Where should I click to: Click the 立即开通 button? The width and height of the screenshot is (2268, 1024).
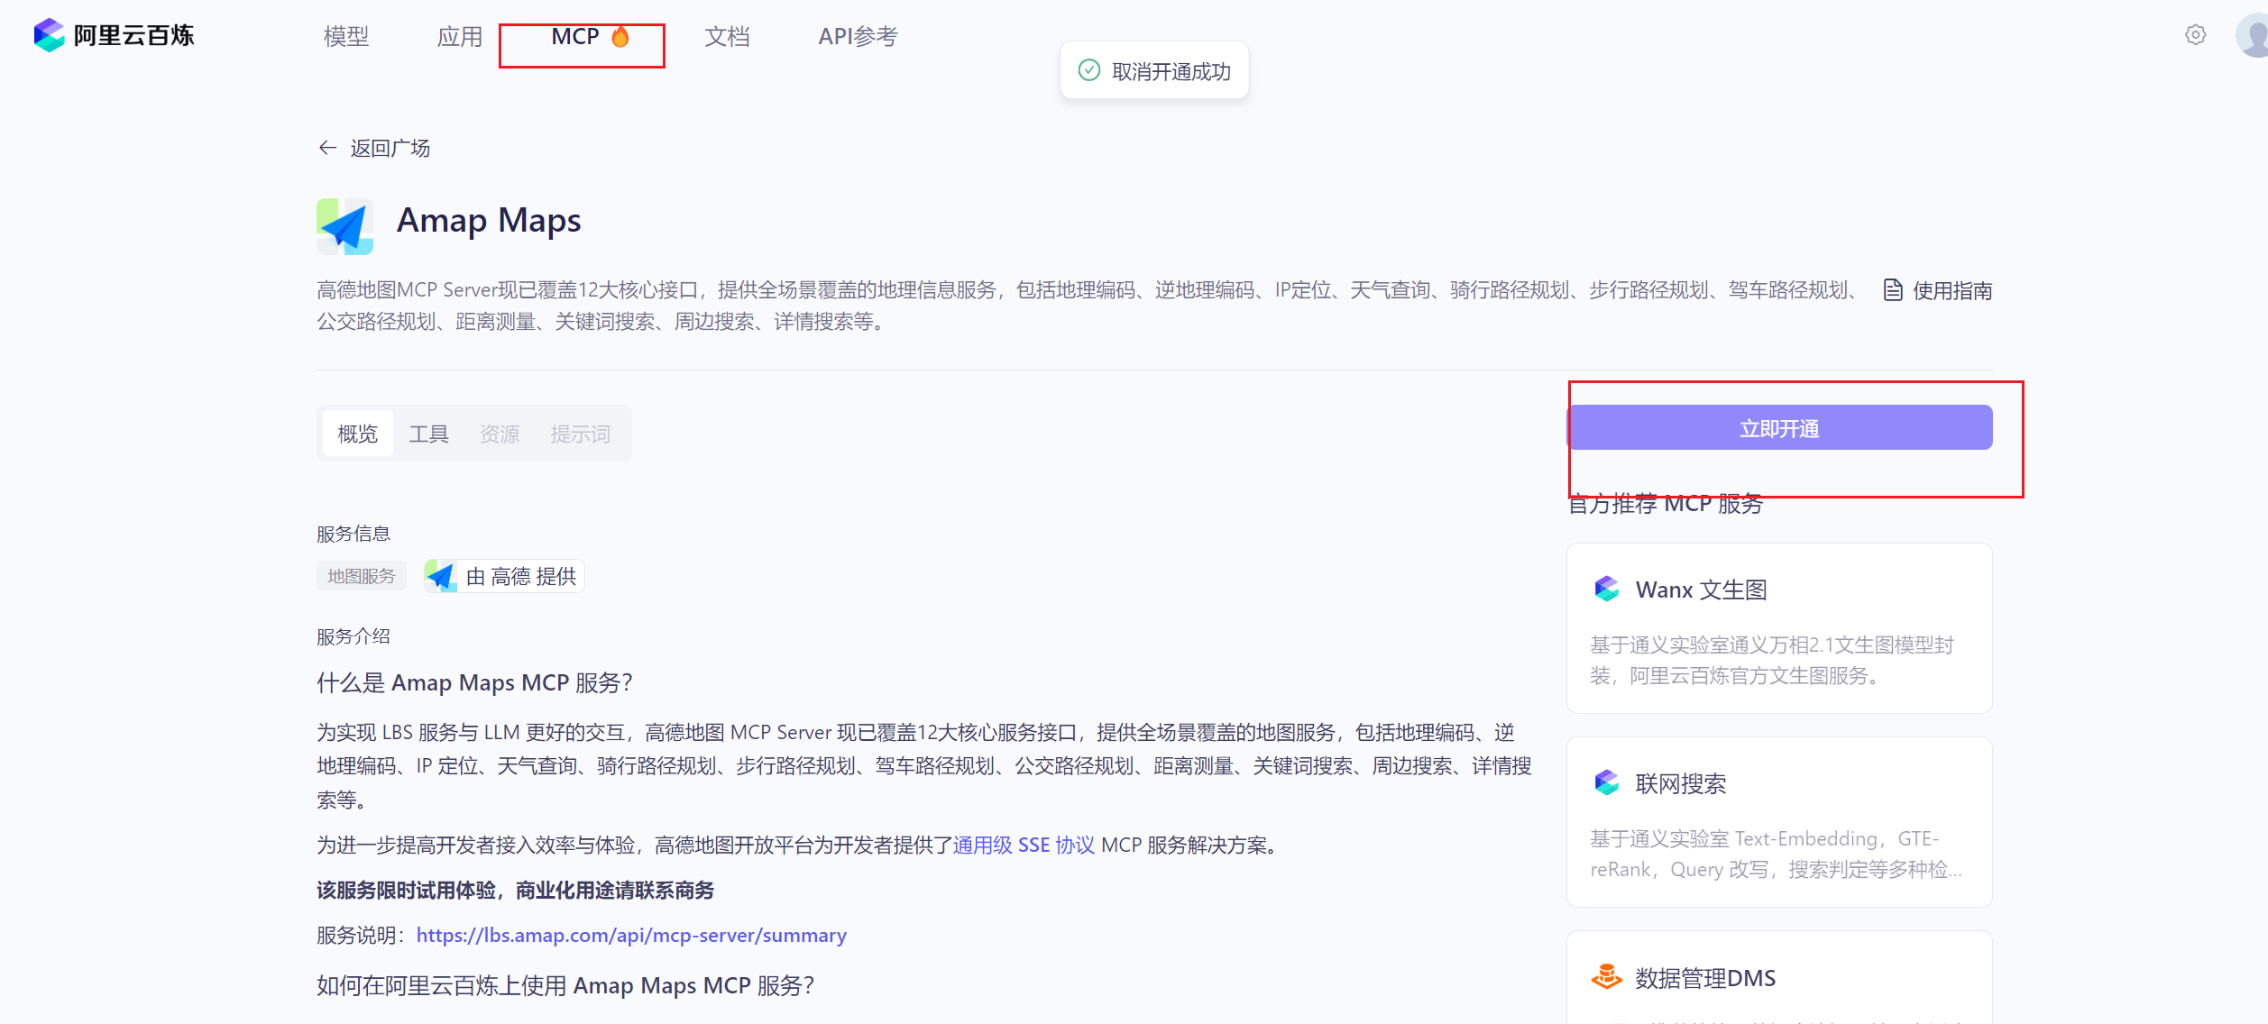pyautogui.click(x=1779, y=428)
